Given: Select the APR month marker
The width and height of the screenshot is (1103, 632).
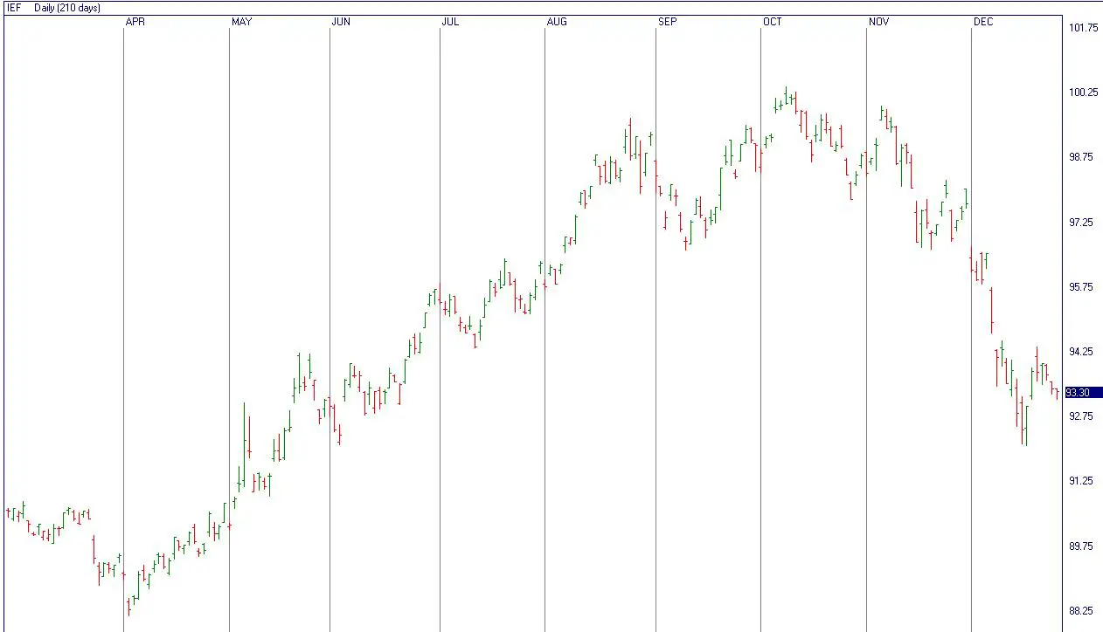Looking at the screenshot, I should (135, 22).
